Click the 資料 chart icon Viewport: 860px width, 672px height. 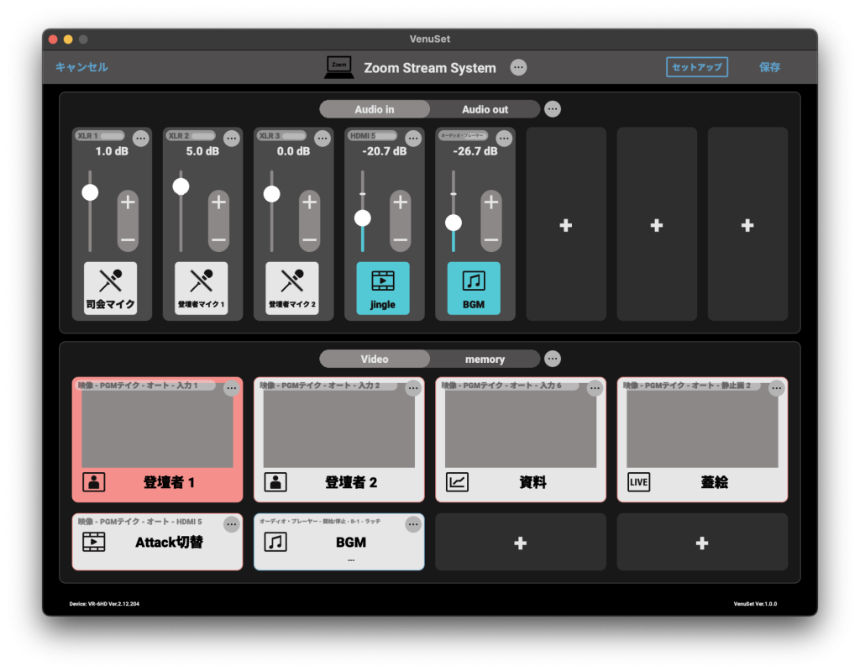(457, 482)
